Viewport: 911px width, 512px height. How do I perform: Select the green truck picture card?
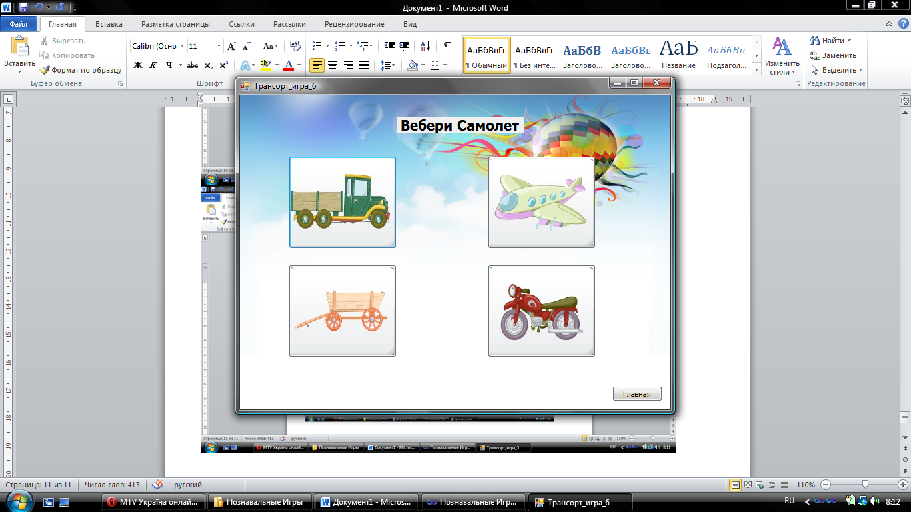click(343, 203)
